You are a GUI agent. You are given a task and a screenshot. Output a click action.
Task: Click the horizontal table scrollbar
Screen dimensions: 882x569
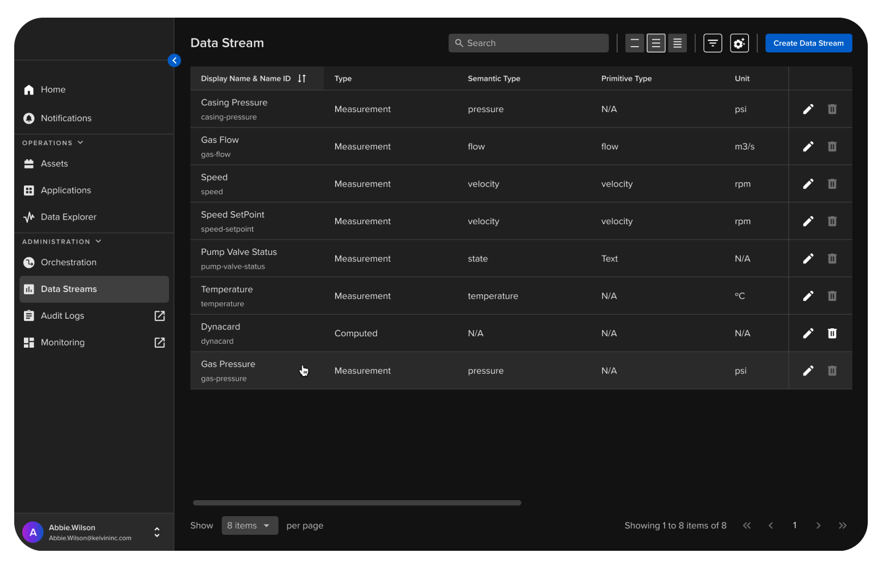(357, 503)
